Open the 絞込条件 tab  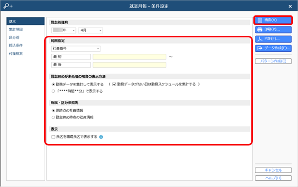tap(16, 46)
